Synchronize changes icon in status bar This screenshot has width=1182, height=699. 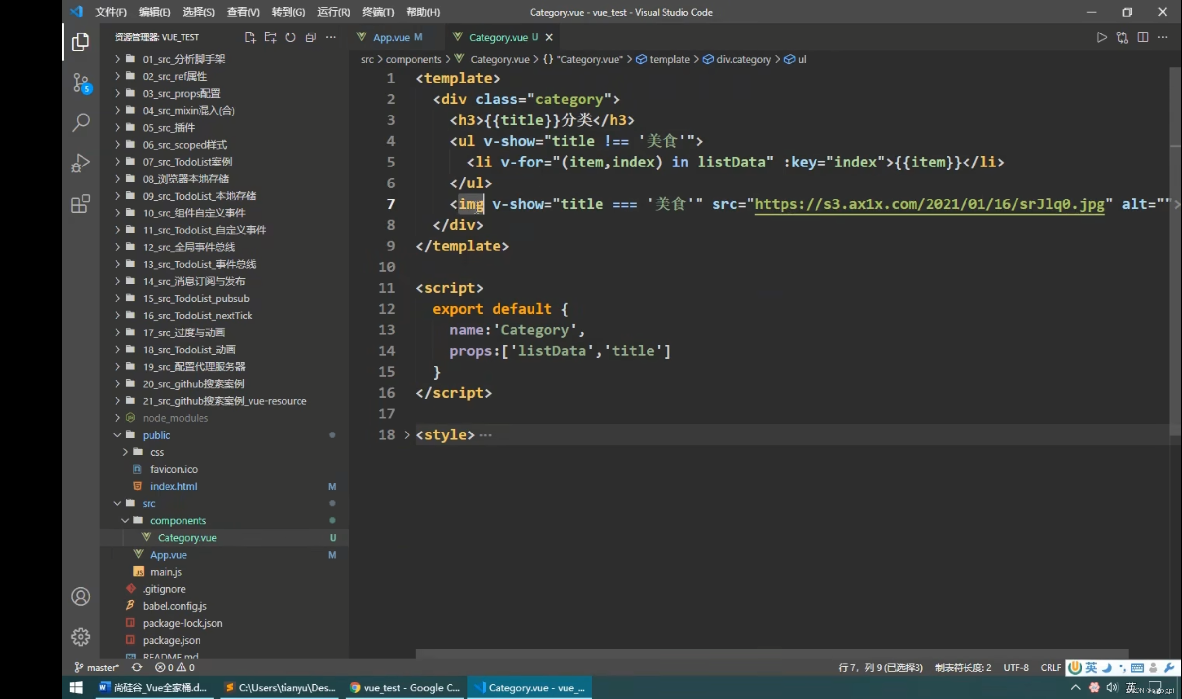(x=137, y=667)
